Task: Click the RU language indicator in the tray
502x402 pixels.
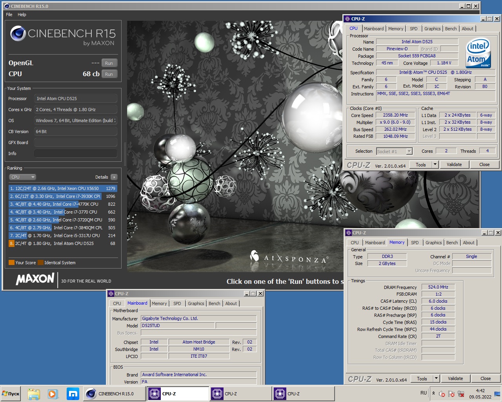Action: pyautogui.click(x=424, y=393)
